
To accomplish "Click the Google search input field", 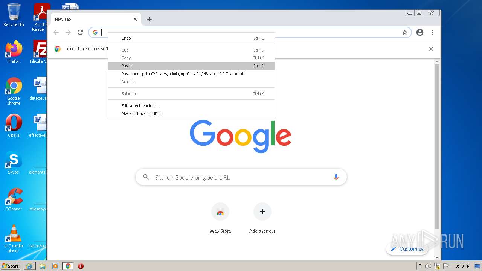I will pos(241,177).
